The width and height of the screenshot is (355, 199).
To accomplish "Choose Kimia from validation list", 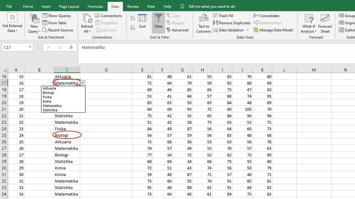I will click(x=63, y=101).
